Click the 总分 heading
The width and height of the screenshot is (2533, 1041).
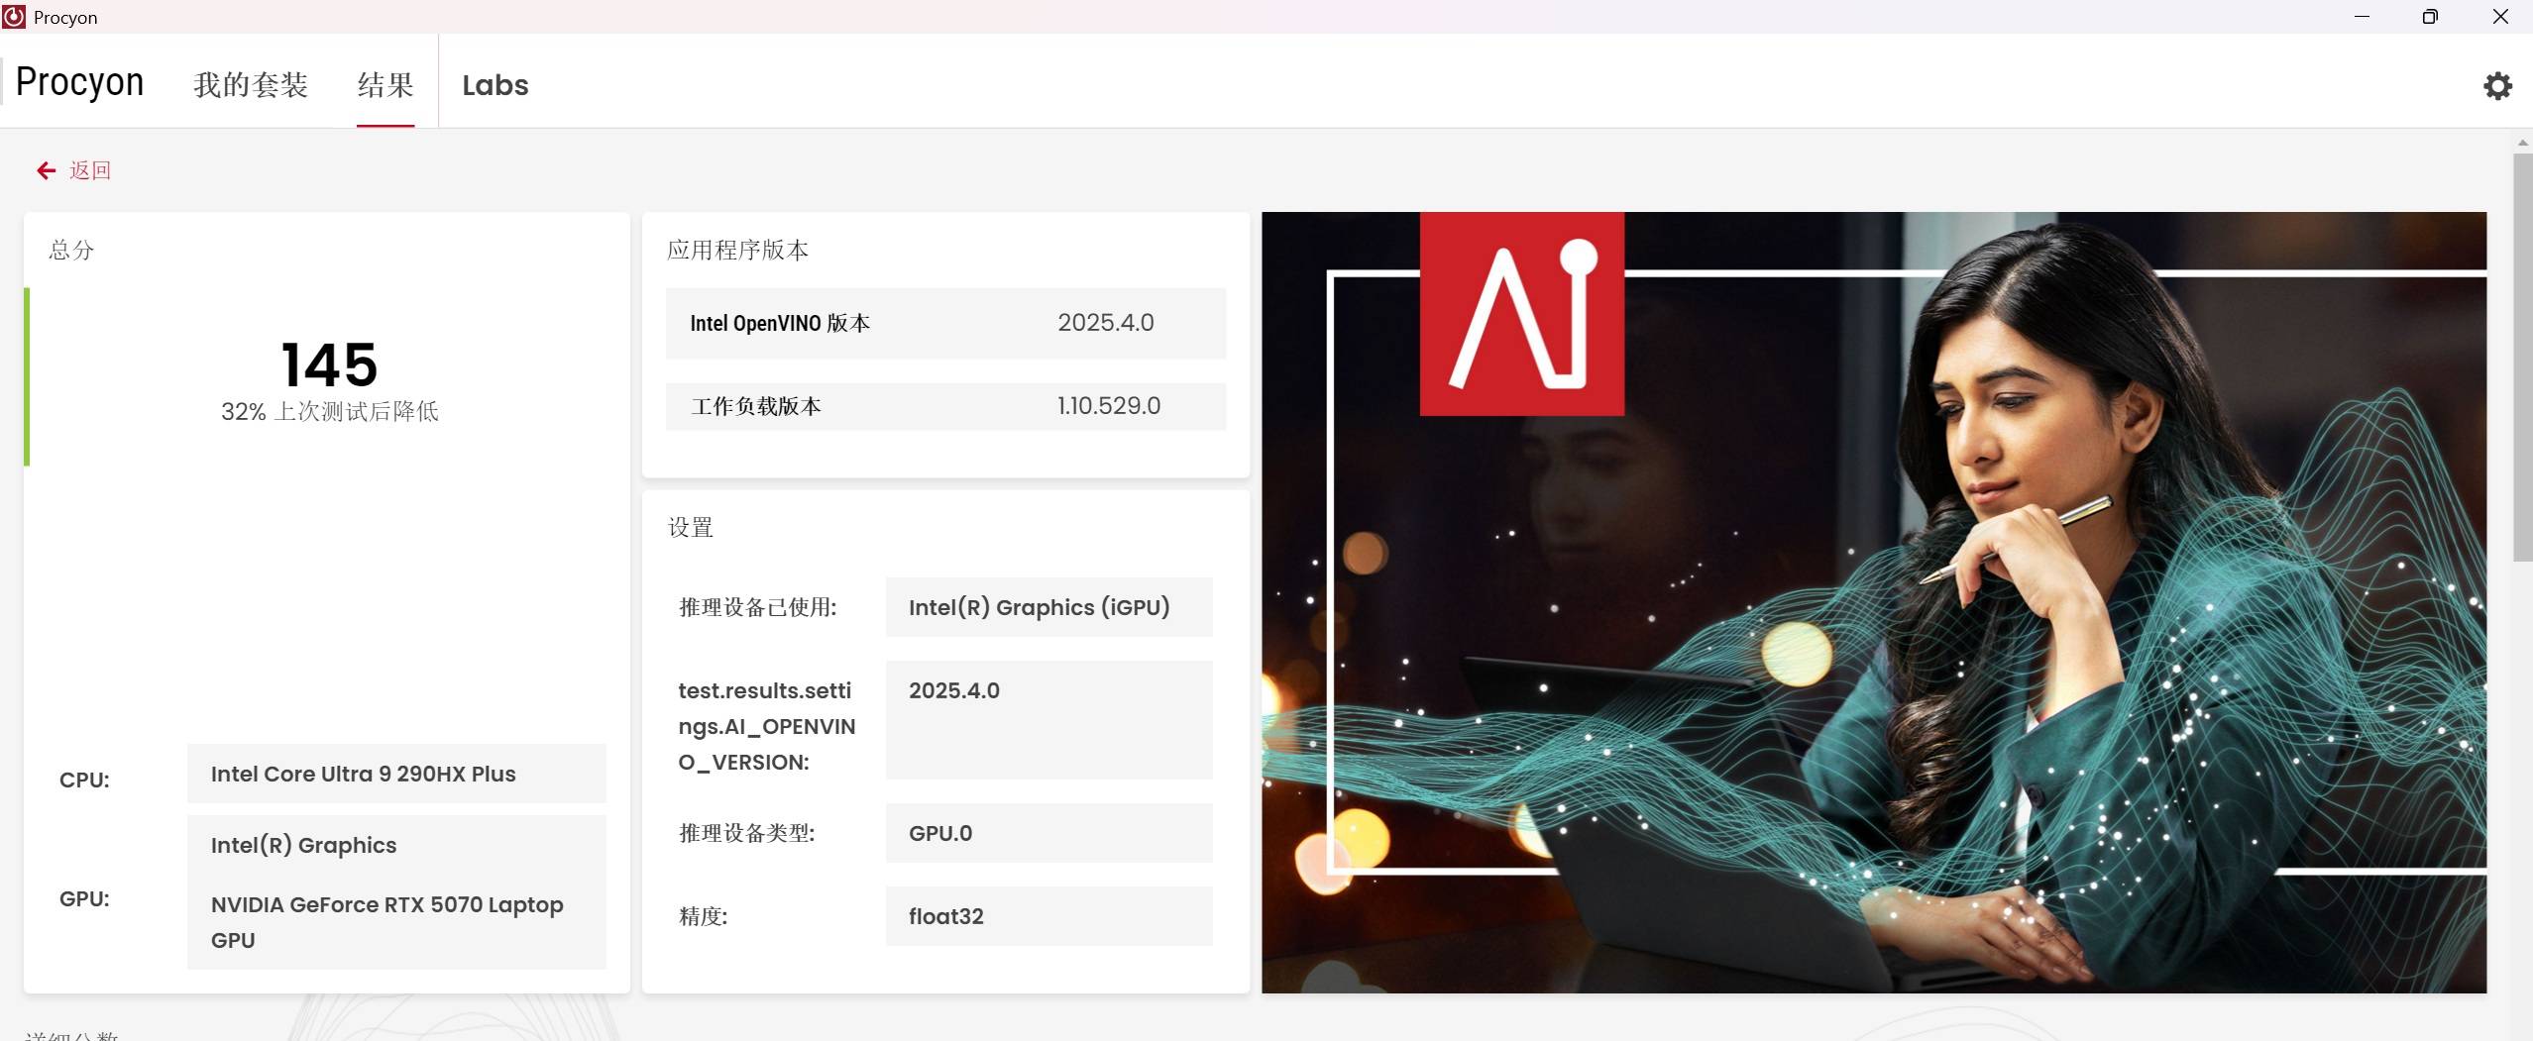point(71,250)
